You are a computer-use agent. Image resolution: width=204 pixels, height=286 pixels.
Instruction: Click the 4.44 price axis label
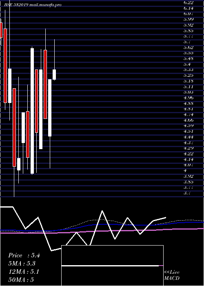[188, 137]
